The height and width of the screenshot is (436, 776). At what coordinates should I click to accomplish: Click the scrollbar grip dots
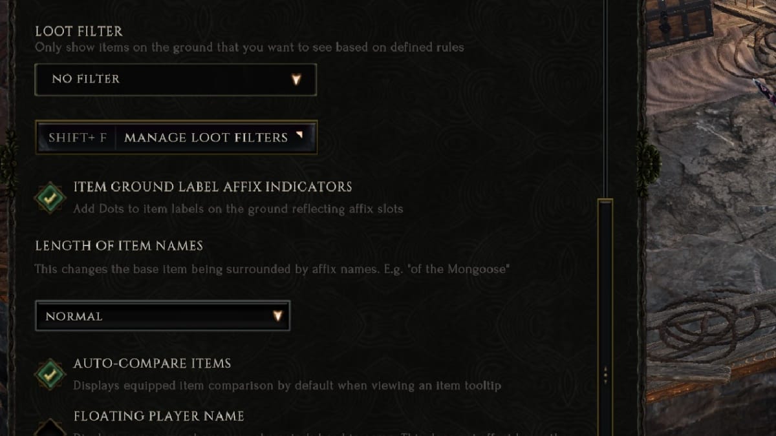pos(607,373)
